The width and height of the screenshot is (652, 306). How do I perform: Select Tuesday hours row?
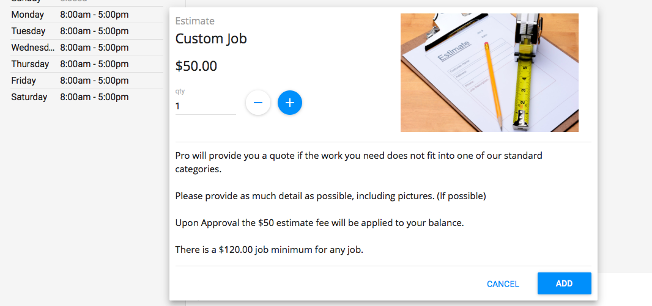pyautogui.click(x=86, y=31)
